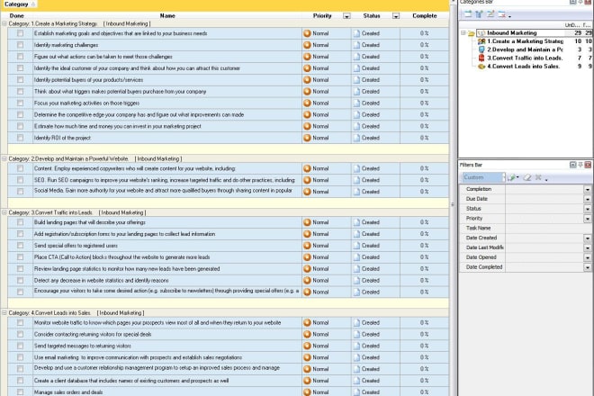Select Inbound Marketing in category tree

point(511,33)
